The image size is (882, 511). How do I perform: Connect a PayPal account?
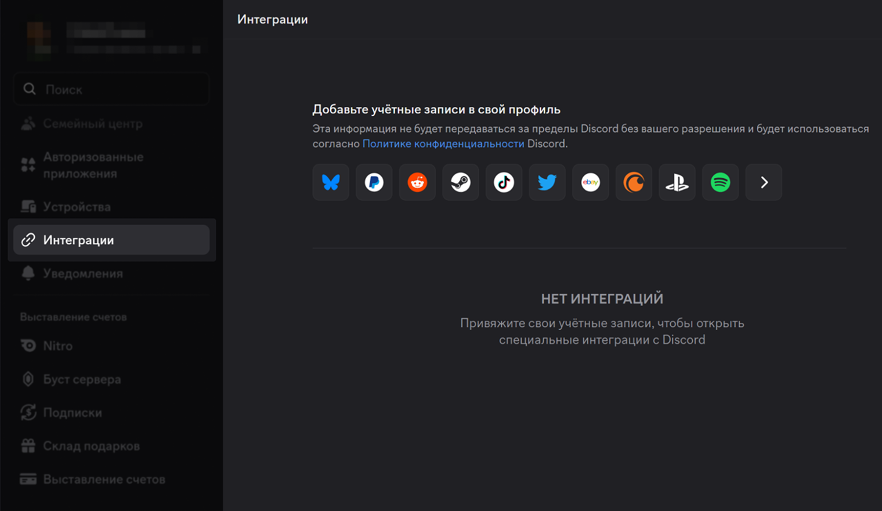point(374,182)
